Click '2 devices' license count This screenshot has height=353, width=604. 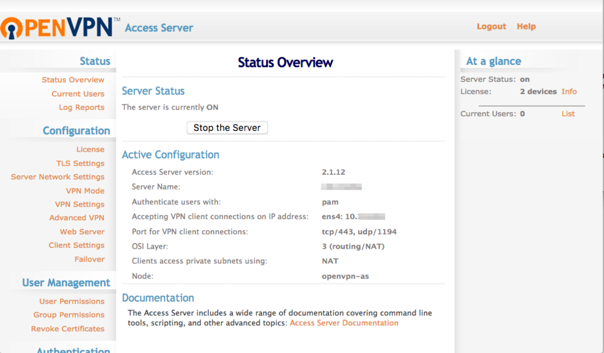[x=538, y=91]
